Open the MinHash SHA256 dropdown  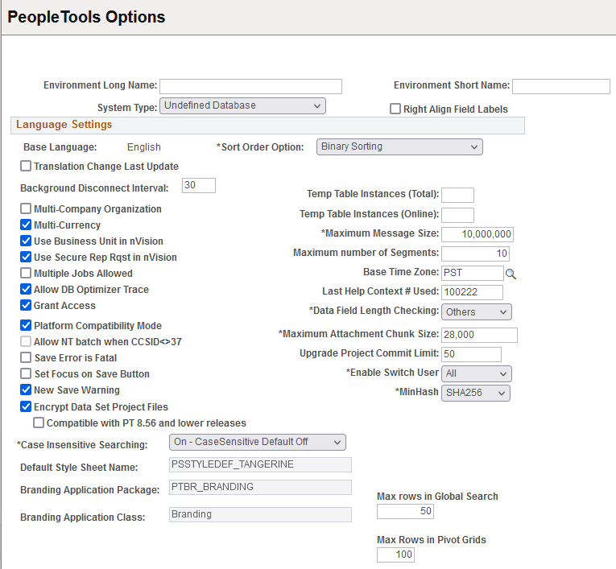pyautogui.click(x=476, y=393)
